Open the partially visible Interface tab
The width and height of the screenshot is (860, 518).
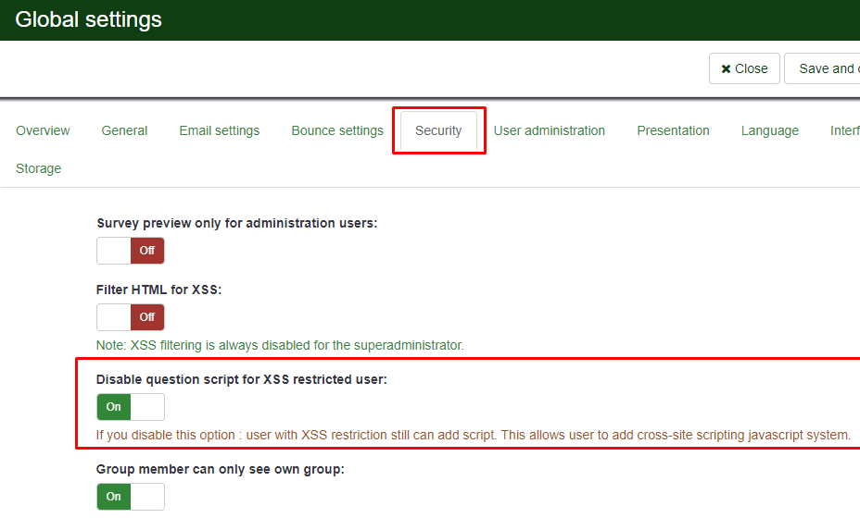click(844, 130)
